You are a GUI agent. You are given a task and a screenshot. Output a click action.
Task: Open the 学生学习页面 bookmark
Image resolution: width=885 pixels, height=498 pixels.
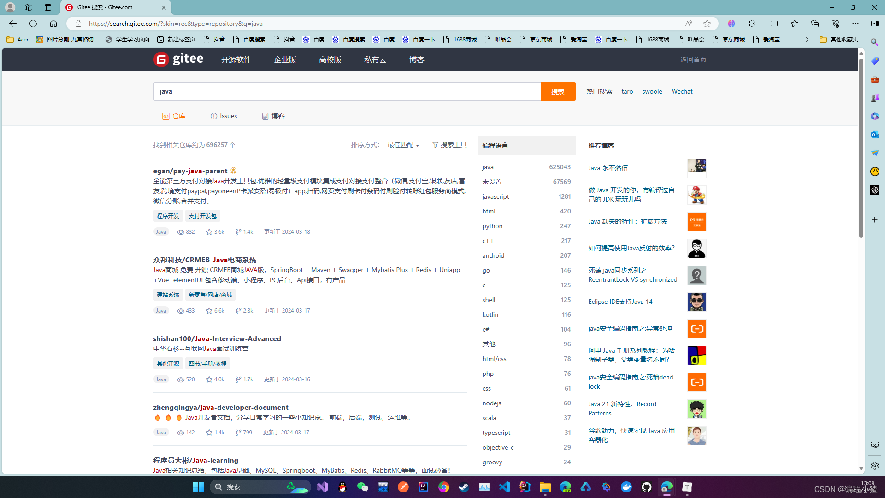click(x=128, y=40)
